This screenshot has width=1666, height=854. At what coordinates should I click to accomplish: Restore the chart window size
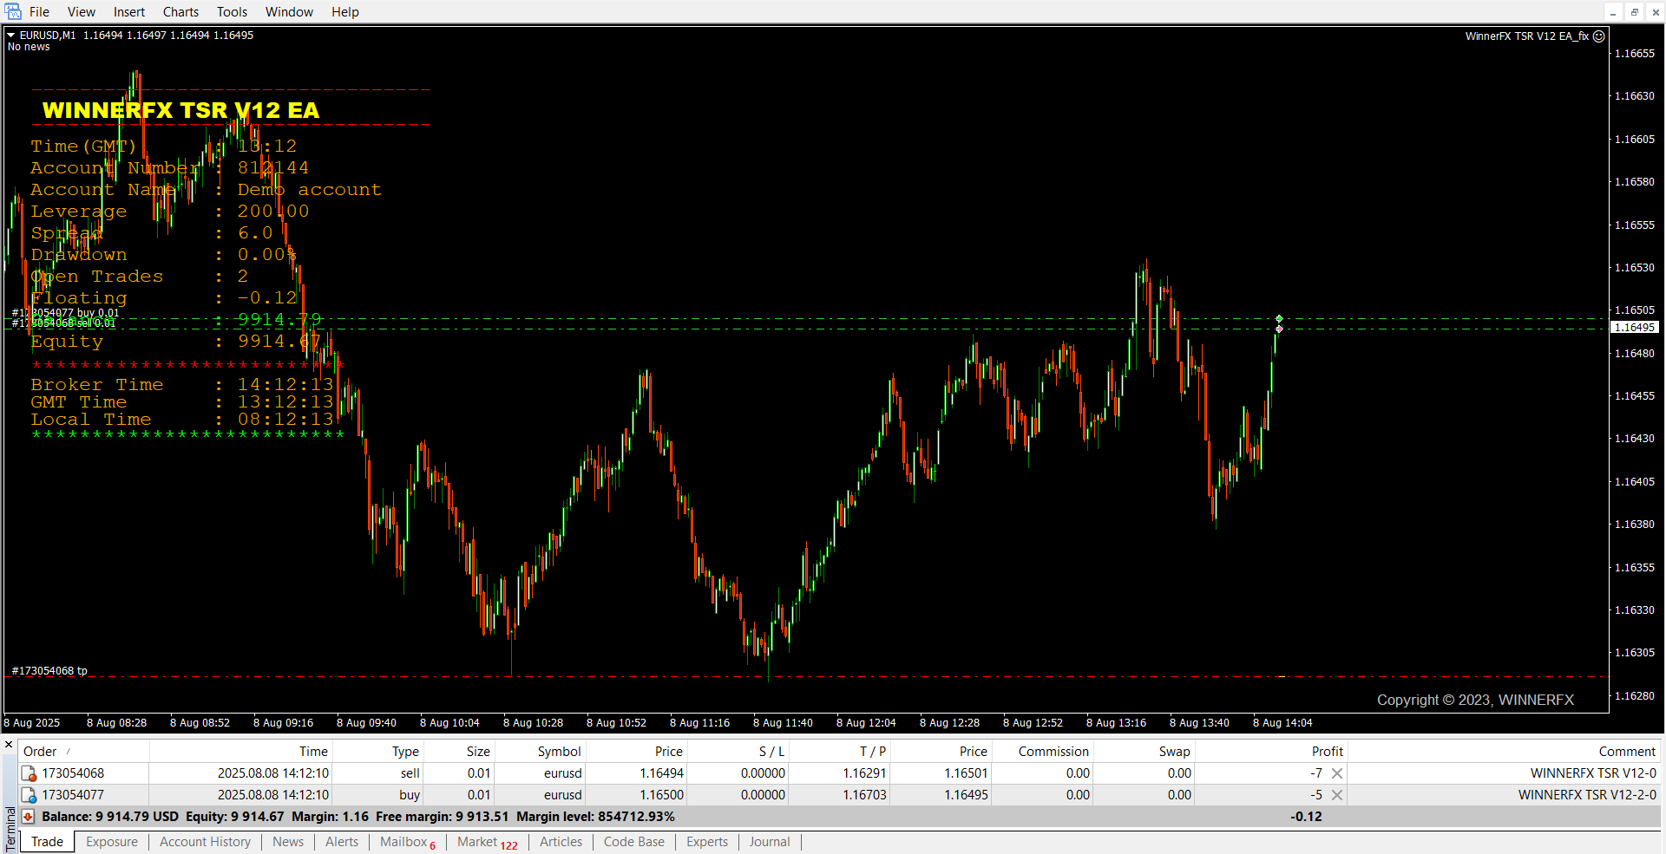[1635, 12]
